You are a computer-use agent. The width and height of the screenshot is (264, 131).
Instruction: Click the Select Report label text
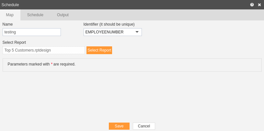click(x=14, y=42)
